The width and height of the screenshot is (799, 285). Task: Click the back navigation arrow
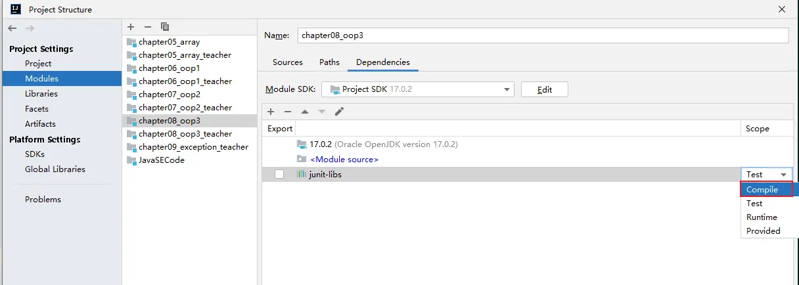pyautogui.click(x=12, y=28)
